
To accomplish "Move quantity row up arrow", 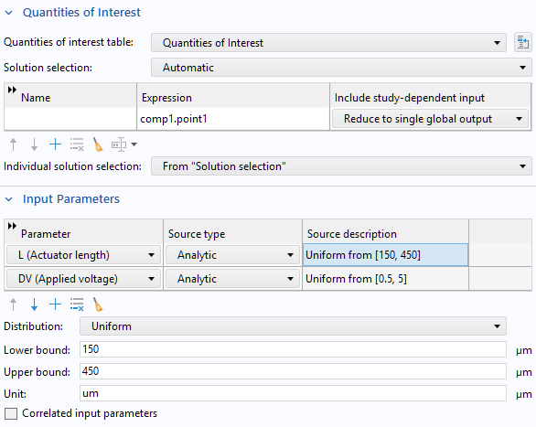I will coord(14,144).
